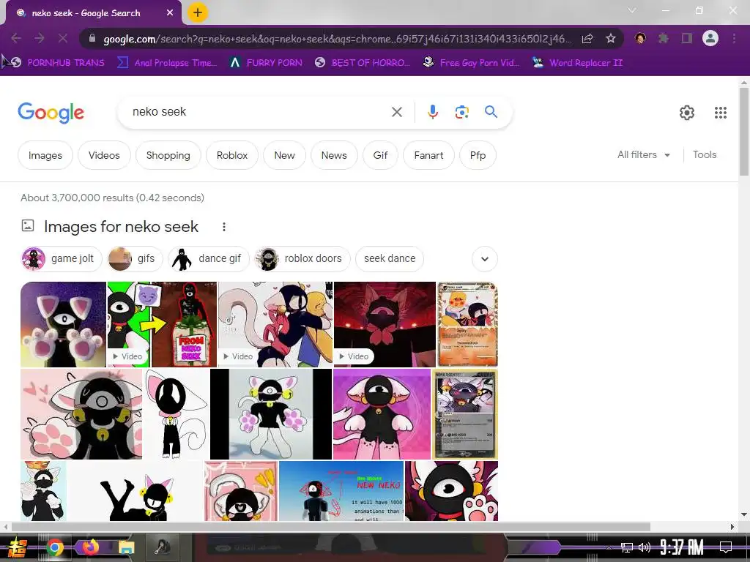Open the search Tools
The height and width of the screenshot is (562, 750).
705,155
